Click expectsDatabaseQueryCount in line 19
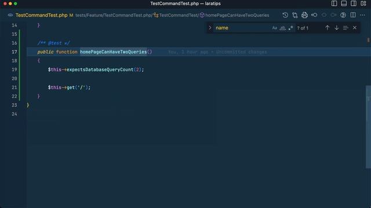The image size is (371, 208). [100, 69]
